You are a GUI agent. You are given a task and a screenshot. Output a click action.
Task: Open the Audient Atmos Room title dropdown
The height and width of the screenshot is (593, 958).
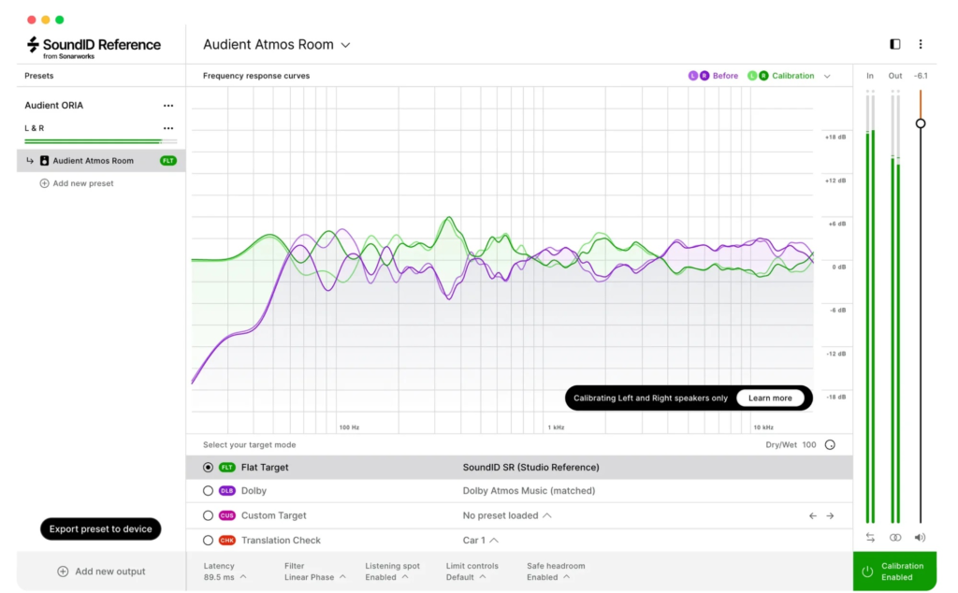click(x=277, y=45)
